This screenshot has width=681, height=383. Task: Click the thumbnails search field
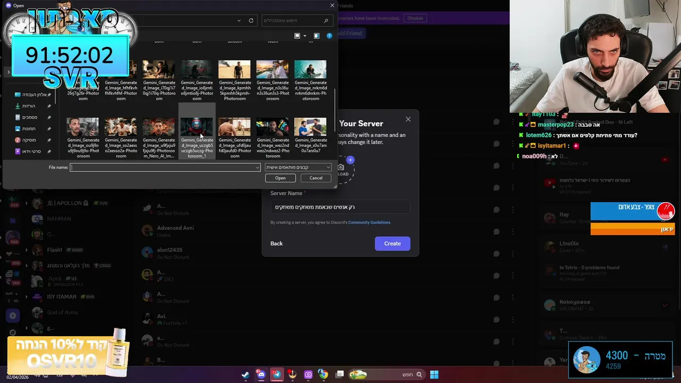click(297, 20)
